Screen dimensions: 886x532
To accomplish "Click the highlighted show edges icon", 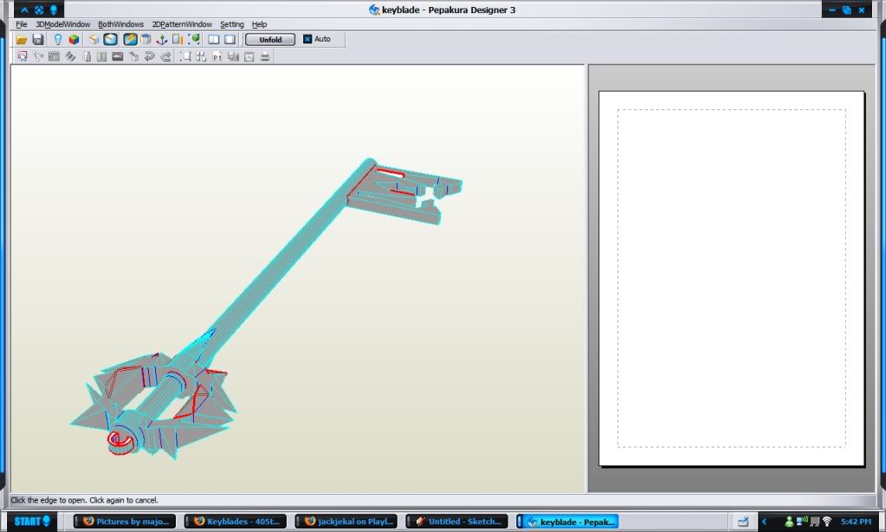I will [111, 40].
